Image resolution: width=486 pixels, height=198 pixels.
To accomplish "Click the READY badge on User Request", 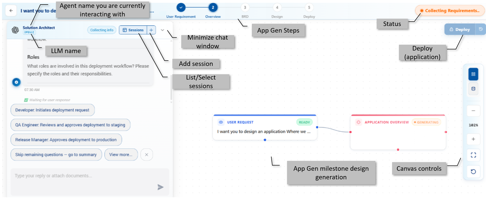I will 304,122.
